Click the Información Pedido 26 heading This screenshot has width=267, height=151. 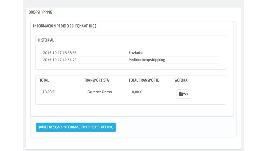65,26
